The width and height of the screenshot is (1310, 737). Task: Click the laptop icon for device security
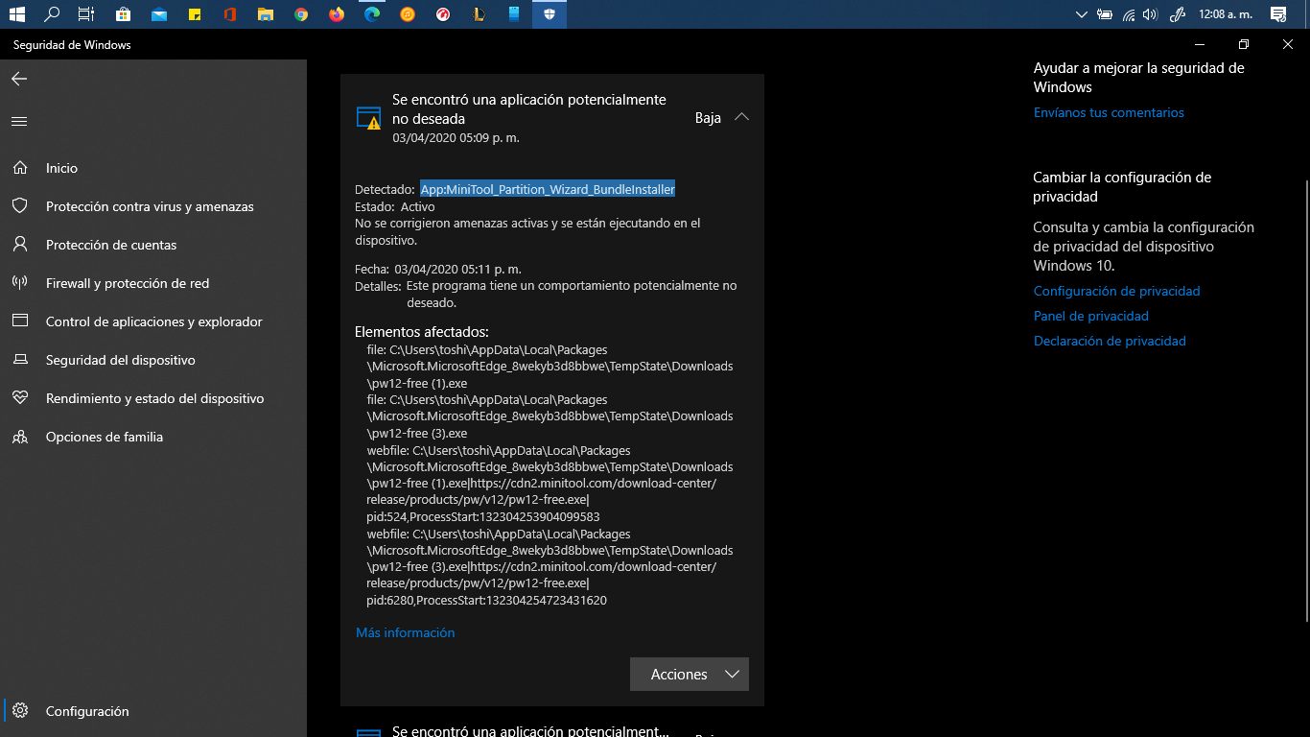[19, 360]
